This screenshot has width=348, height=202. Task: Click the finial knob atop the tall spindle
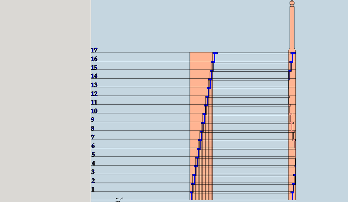tap(292, 3)
